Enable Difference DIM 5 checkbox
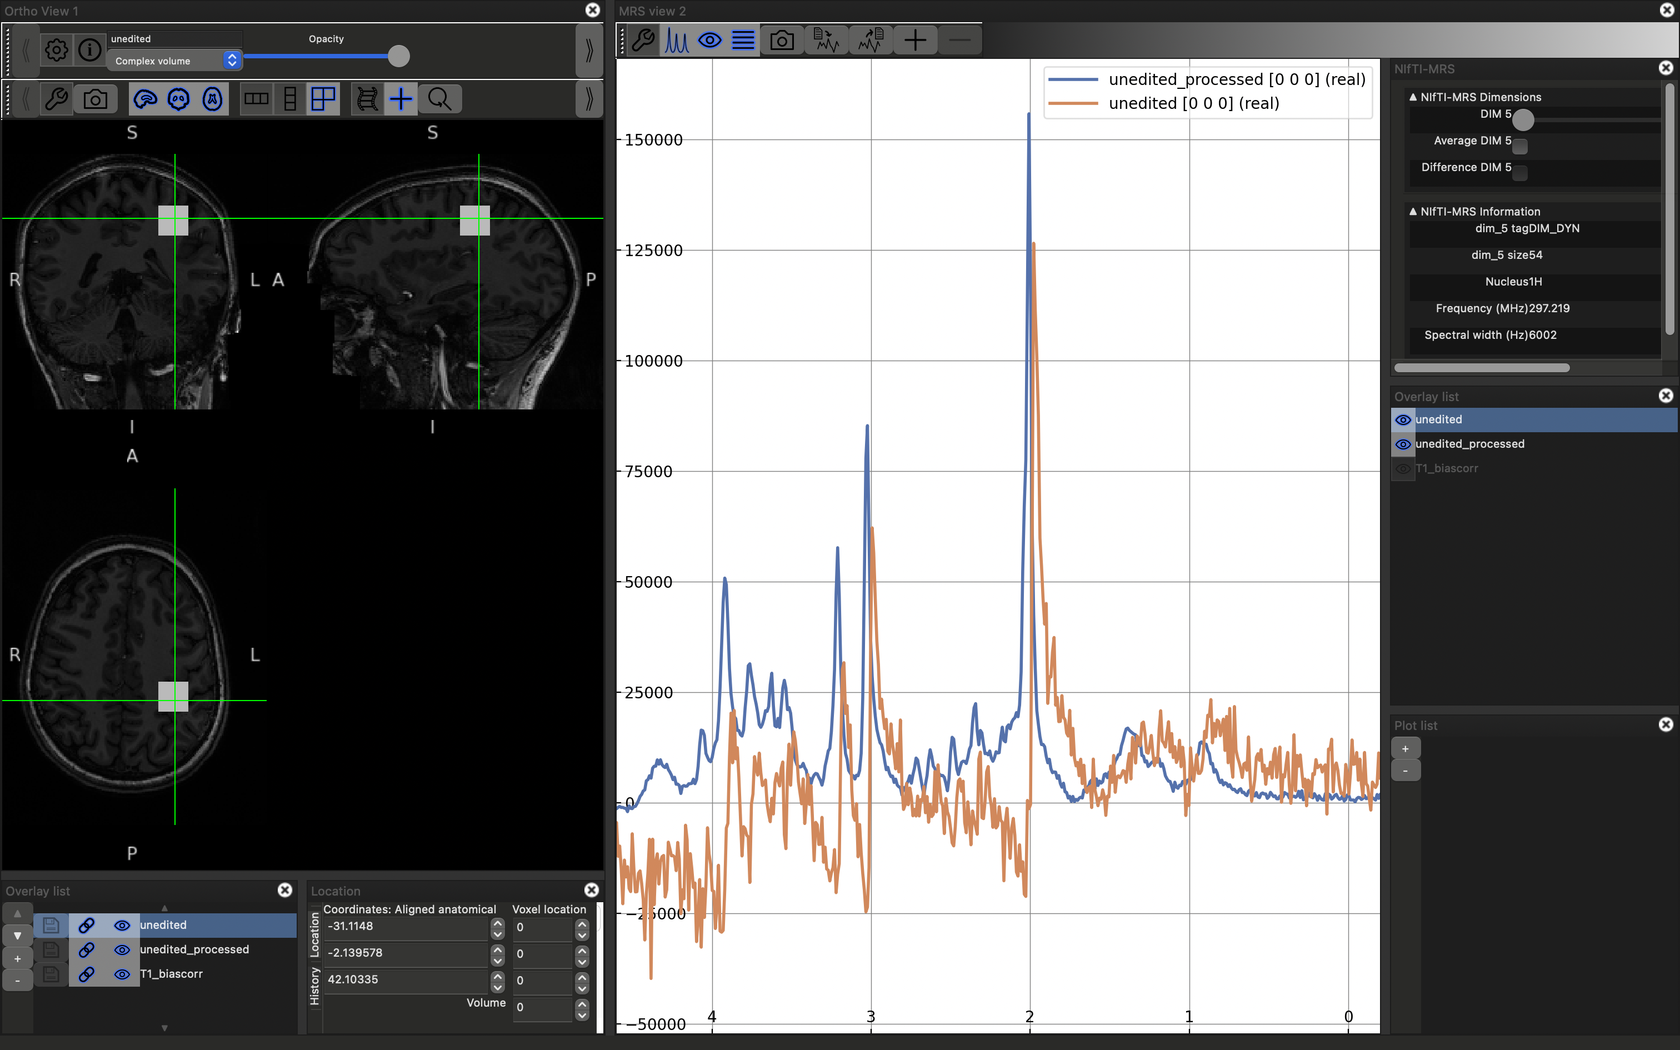Screen dimensions: 1680x1050 click(x=1519, y=173)
